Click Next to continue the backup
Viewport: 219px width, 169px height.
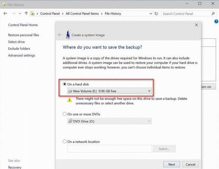pos(171,164)
